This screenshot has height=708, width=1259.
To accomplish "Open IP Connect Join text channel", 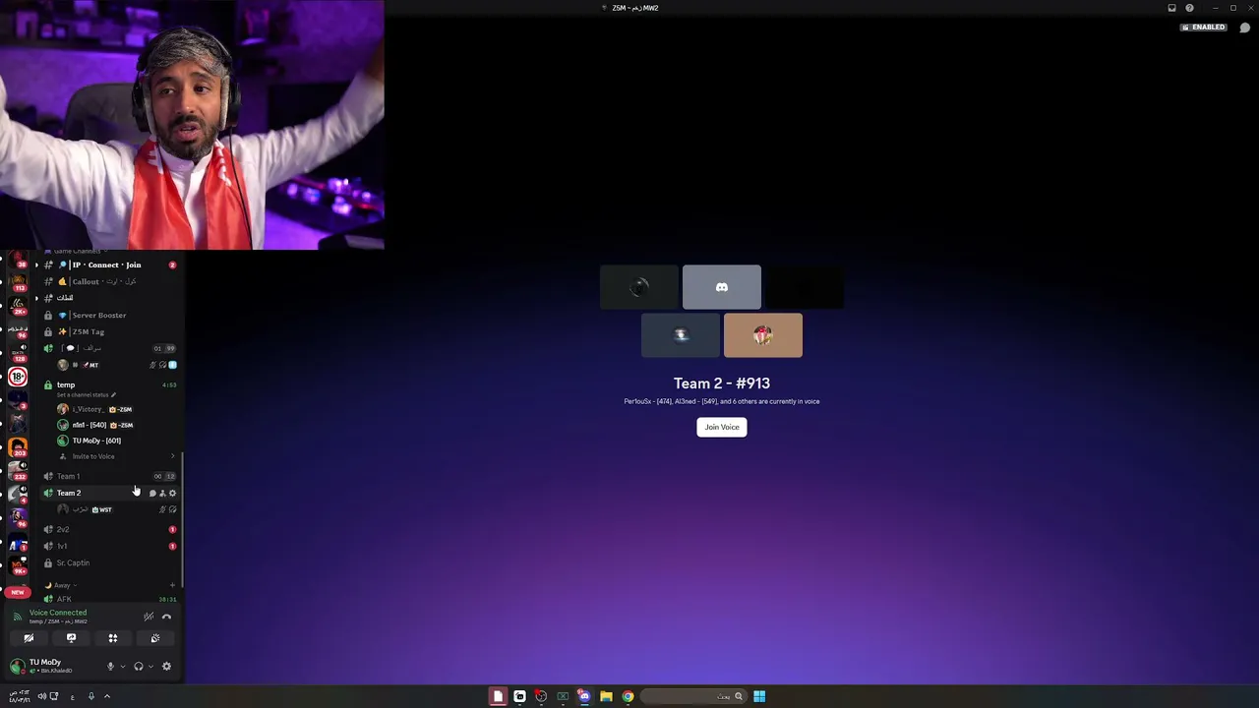I will click(x=108, y=265).
